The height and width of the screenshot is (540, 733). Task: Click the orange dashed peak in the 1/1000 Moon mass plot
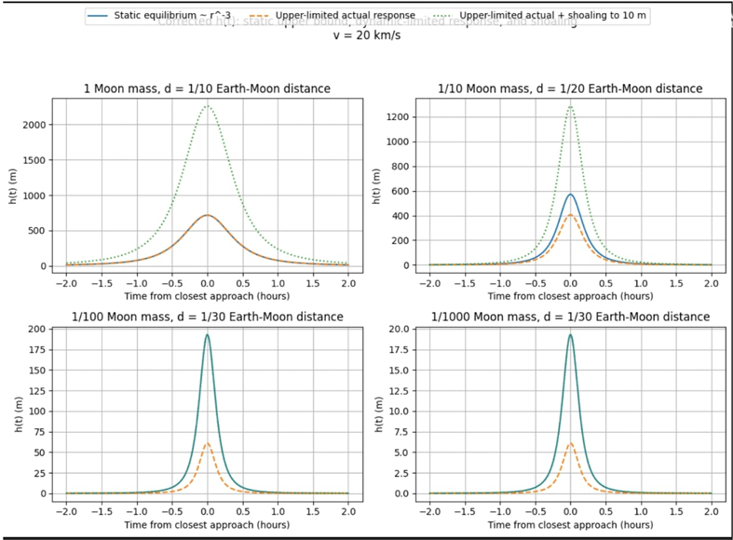tap(570, 443)
